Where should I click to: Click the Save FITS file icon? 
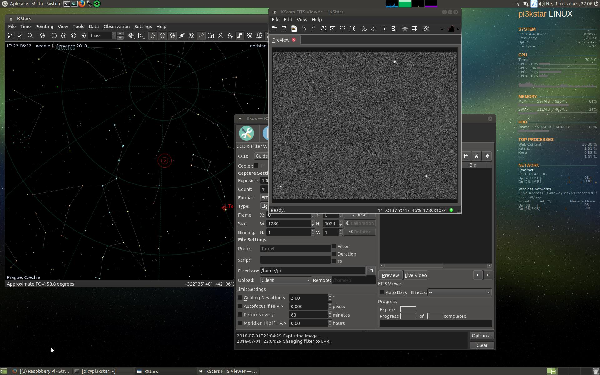[x=284, y=29]
